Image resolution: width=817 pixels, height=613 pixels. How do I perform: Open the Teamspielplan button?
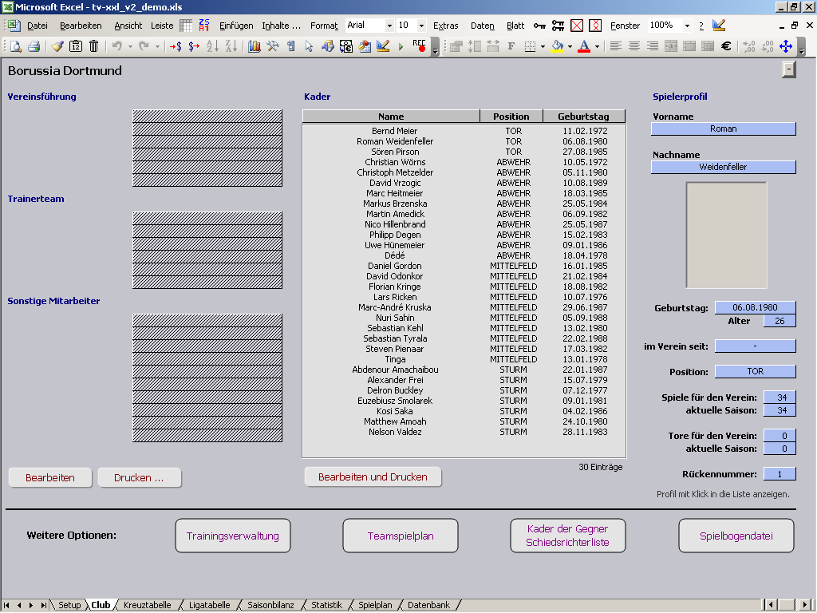[x=401, y=536]
